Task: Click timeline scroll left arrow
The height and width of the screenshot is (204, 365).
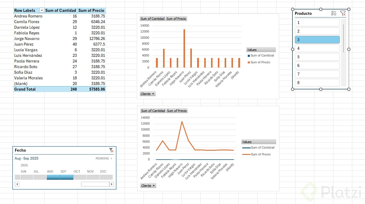Action: 17,184
